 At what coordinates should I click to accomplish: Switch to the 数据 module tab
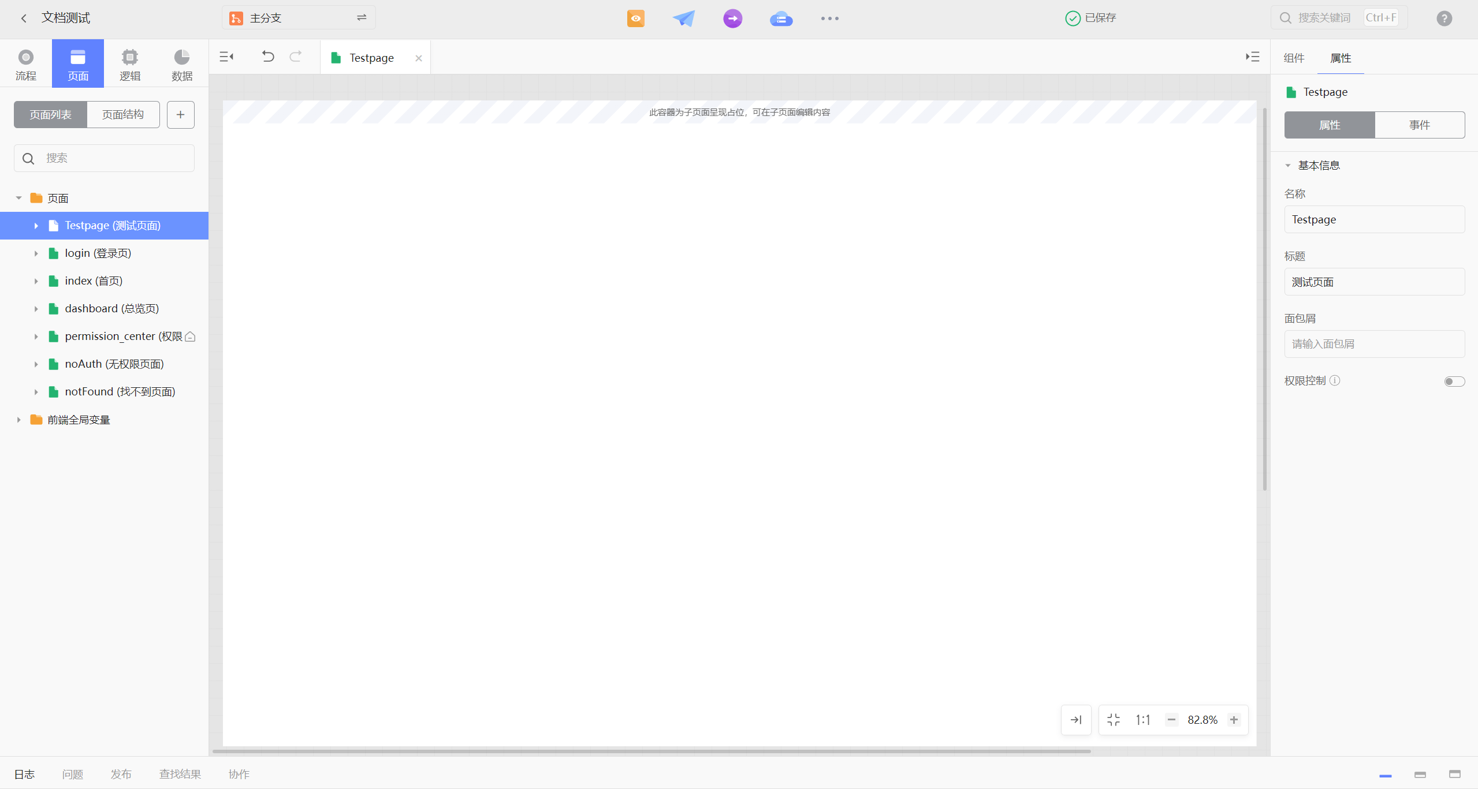pos(182,63)
